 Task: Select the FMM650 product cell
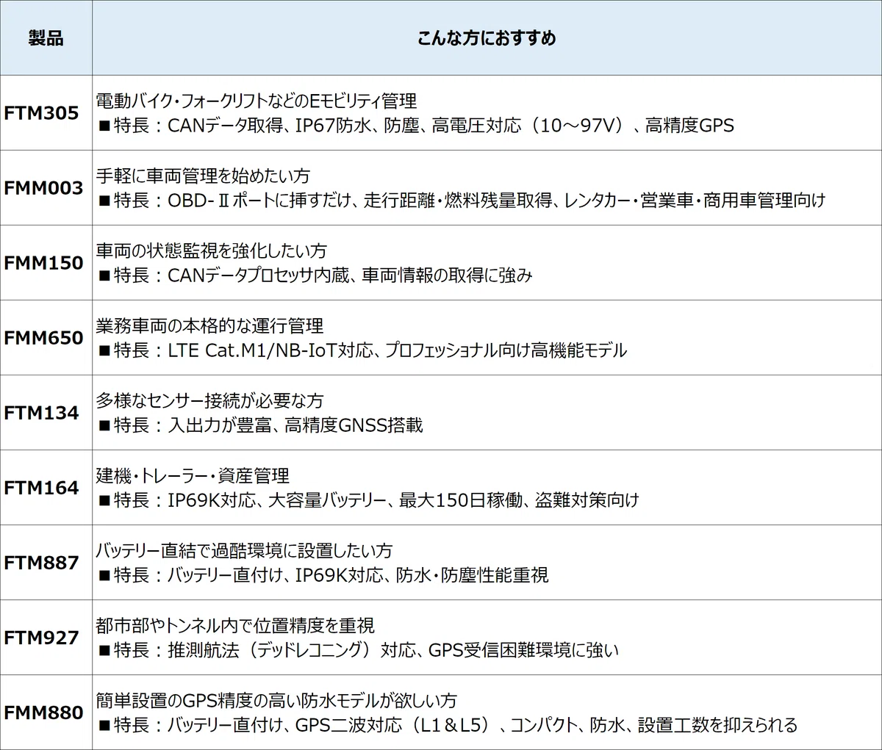coord(46,338)
